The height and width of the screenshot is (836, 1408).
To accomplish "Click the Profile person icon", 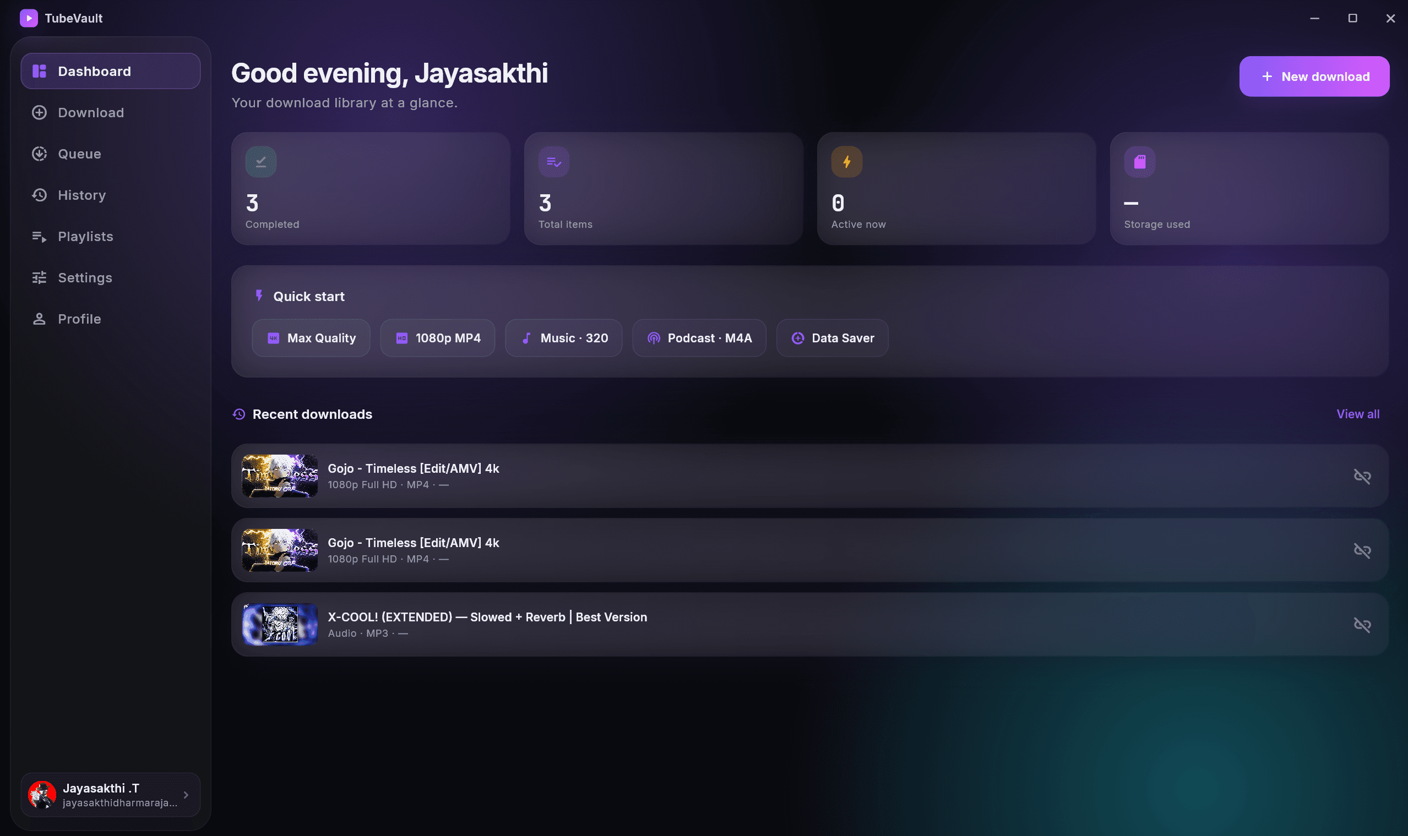I will pyautogui.click(x=39, y=319).
